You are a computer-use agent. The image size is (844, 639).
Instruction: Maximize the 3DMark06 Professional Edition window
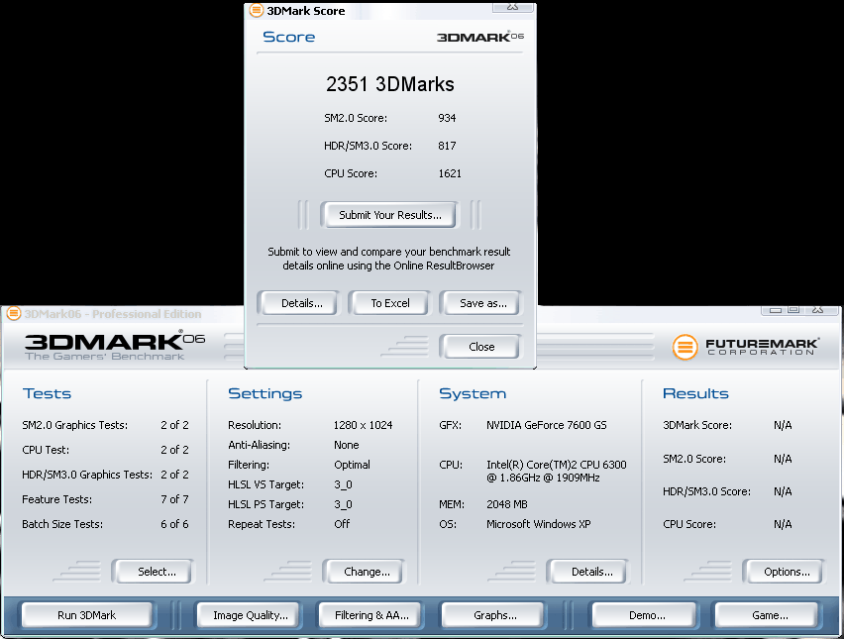coord(793,310)
